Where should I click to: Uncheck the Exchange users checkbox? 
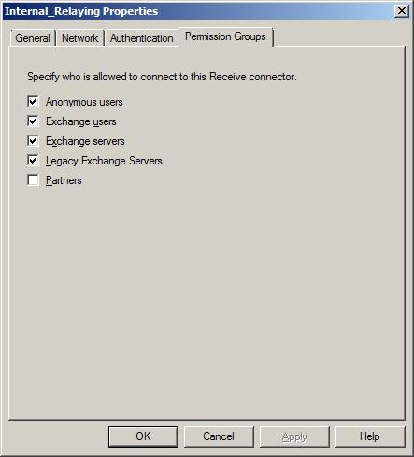[33, 121]
